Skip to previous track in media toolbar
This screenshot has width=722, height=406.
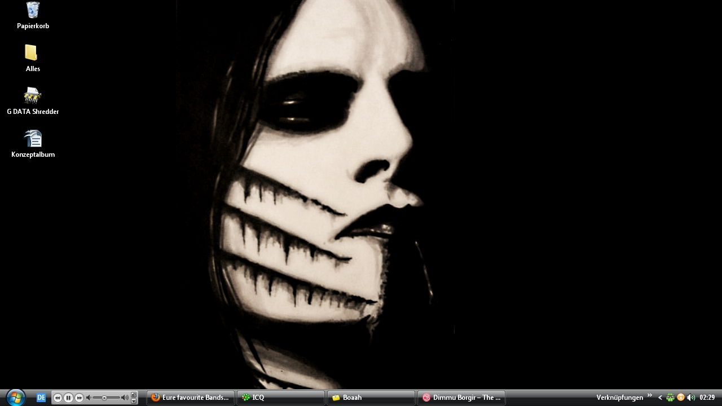click(58, 398)
